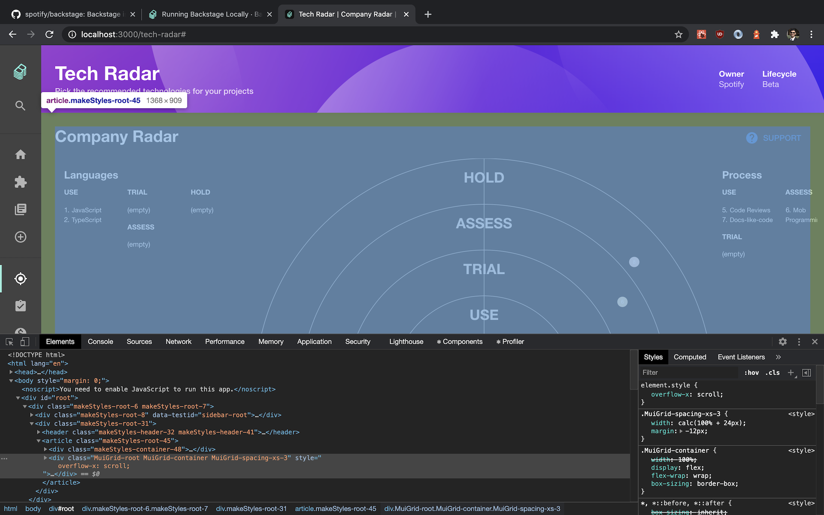Click the search icon in the Backstage sidebar
The width and height of the screenshot is (824, 515).
pyautogui.click(x=20, y=106)
